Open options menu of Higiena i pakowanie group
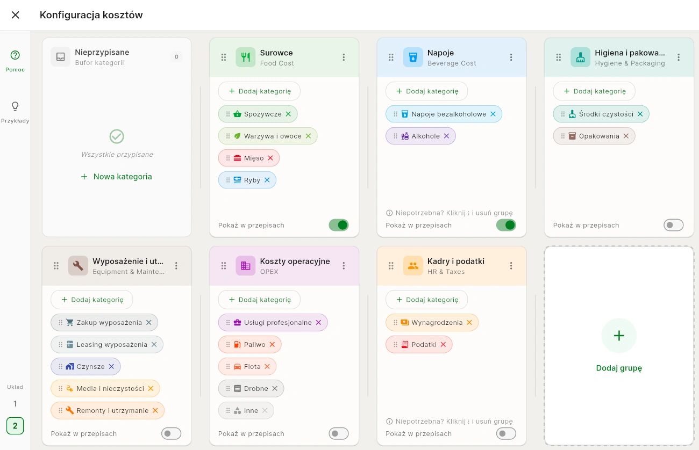Image resolution: width=699 pixels, height=450 pixels. [x=679, y=57]
